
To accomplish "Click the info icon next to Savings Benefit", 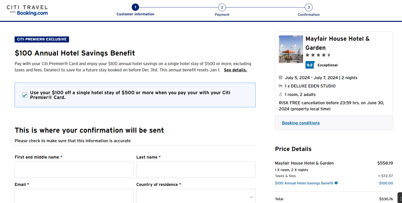I will pos(336,183).
